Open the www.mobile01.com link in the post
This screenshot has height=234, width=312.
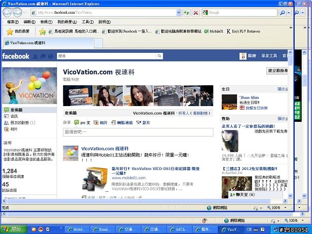pyautogui.click(x=128, y=178)
